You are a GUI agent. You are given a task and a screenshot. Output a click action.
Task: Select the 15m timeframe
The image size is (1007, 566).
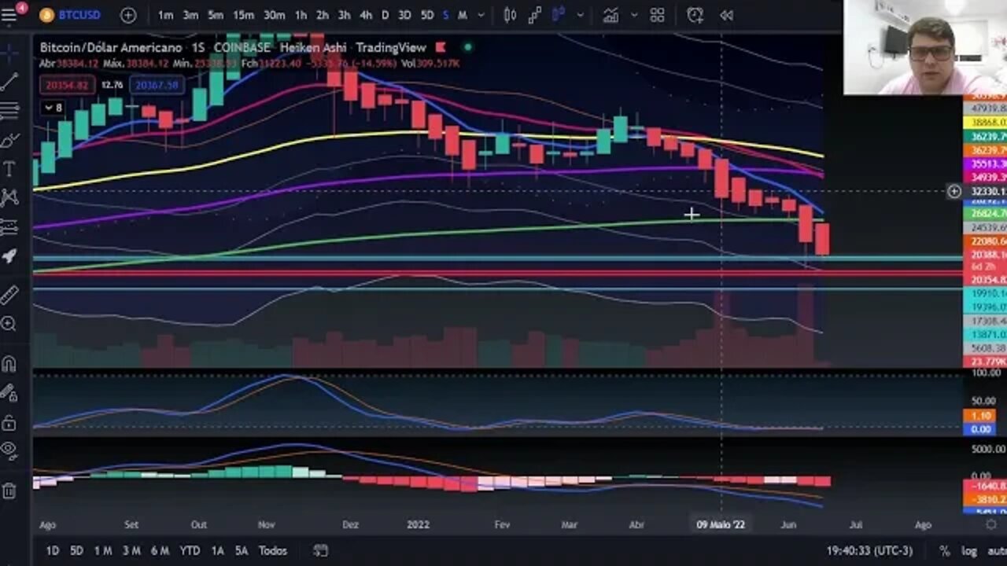pos(243,15)
